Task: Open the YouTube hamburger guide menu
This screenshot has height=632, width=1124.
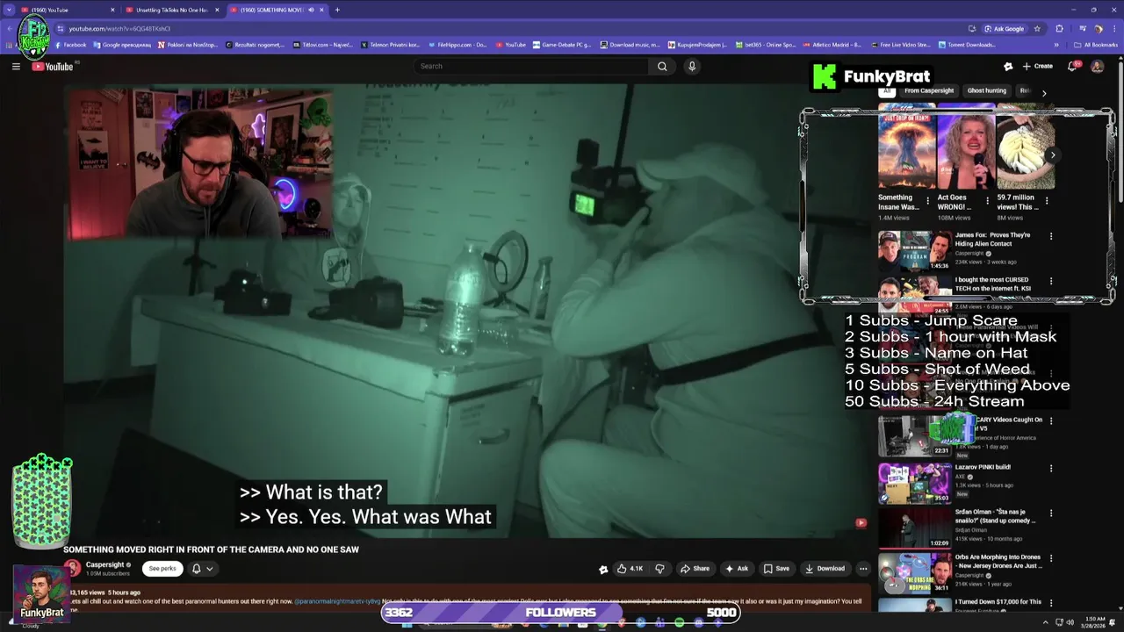Action: pyautogui.click(x=16, y=66)
